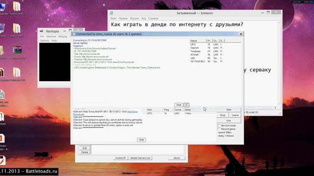This screenshot has width=314, height=176.
Task: Click the upper Chat button beside Cr button
Action: (x=179, y=105)
